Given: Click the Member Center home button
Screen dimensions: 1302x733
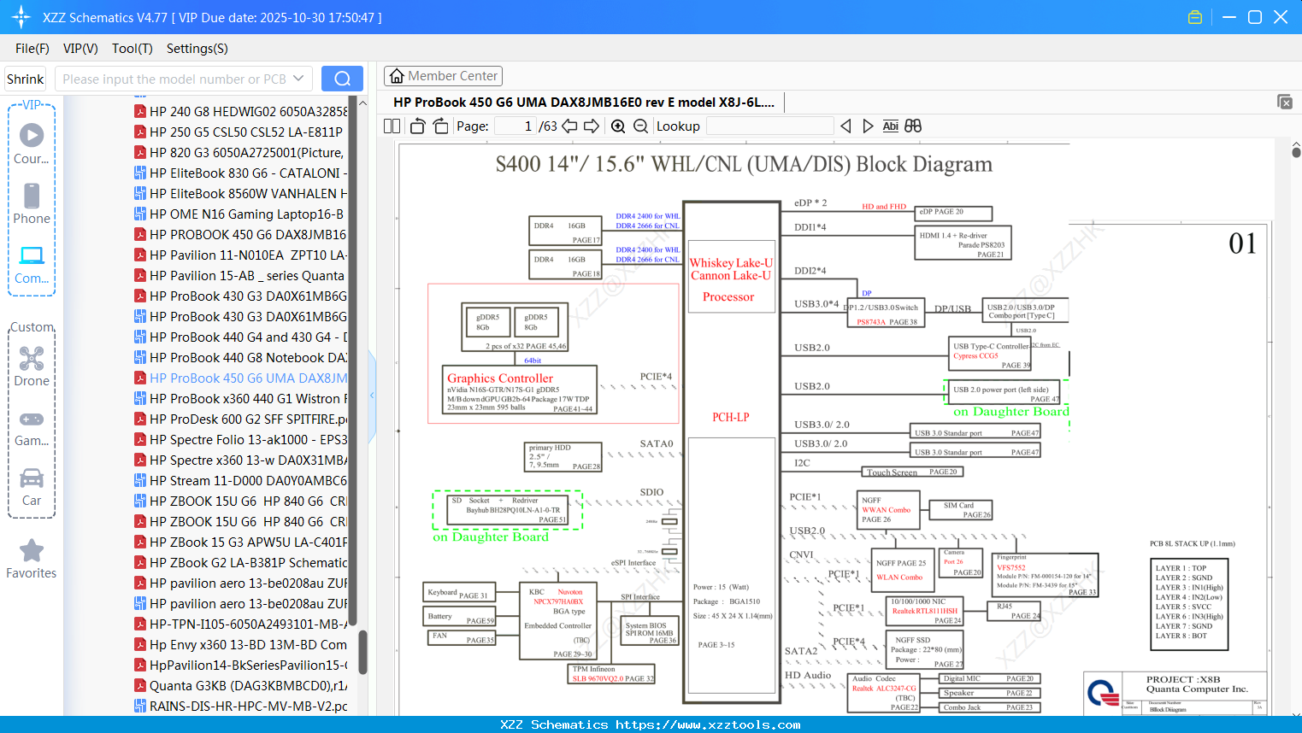Looking at the screenshot, I should 443,76.
